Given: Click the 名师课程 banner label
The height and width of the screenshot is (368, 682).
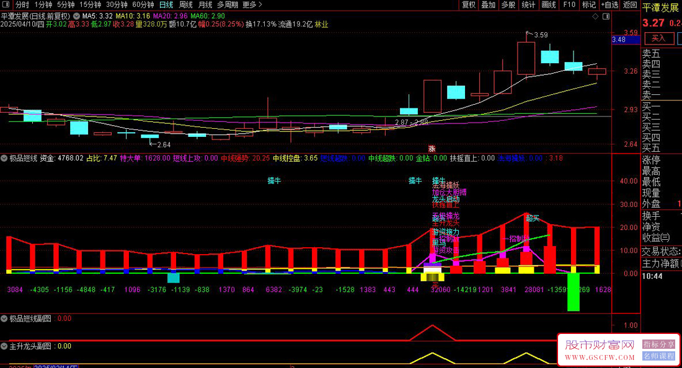Looking at the screenshot, I should [658, 356].
